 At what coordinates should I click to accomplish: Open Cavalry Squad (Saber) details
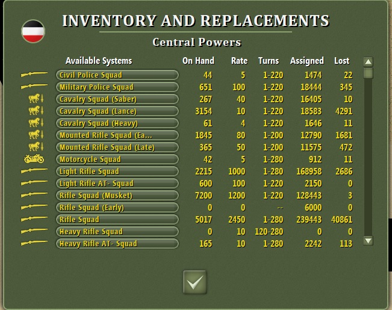click(x=117, y=99)
